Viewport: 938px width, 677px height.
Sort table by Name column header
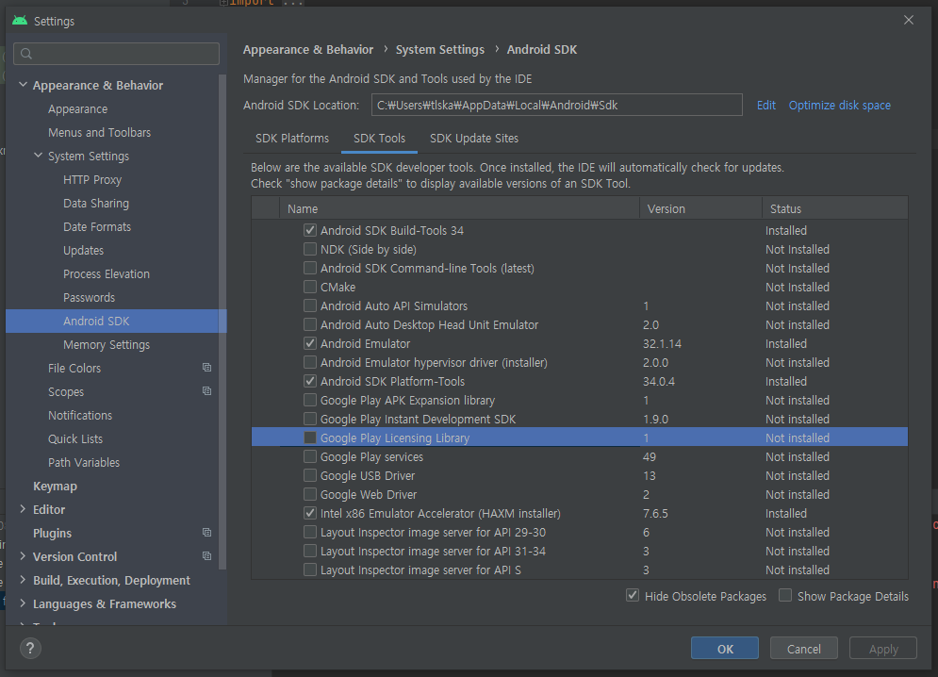459,208
